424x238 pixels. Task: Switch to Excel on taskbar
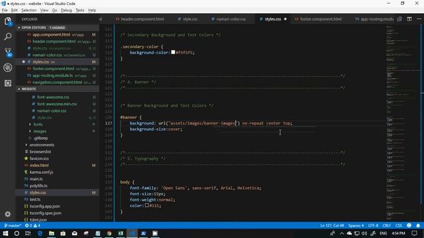click(121, 233)
